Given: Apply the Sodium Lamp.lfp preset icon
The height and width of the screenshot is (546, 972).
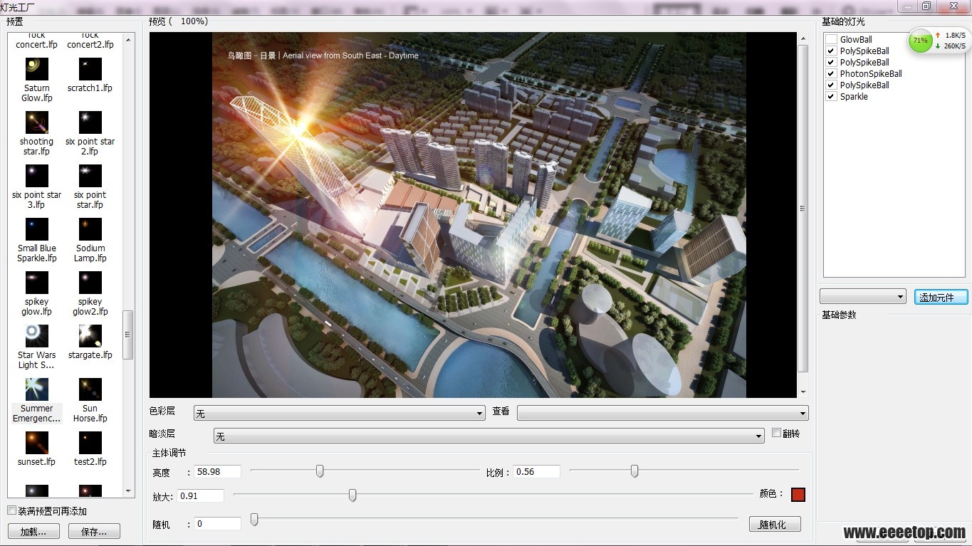Looking at the screenshot, I should point(90,229).
